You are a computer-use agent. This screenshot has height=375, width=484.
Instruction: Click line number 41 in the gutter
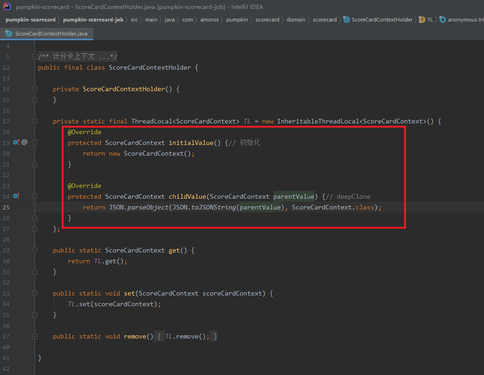[6, 358]
